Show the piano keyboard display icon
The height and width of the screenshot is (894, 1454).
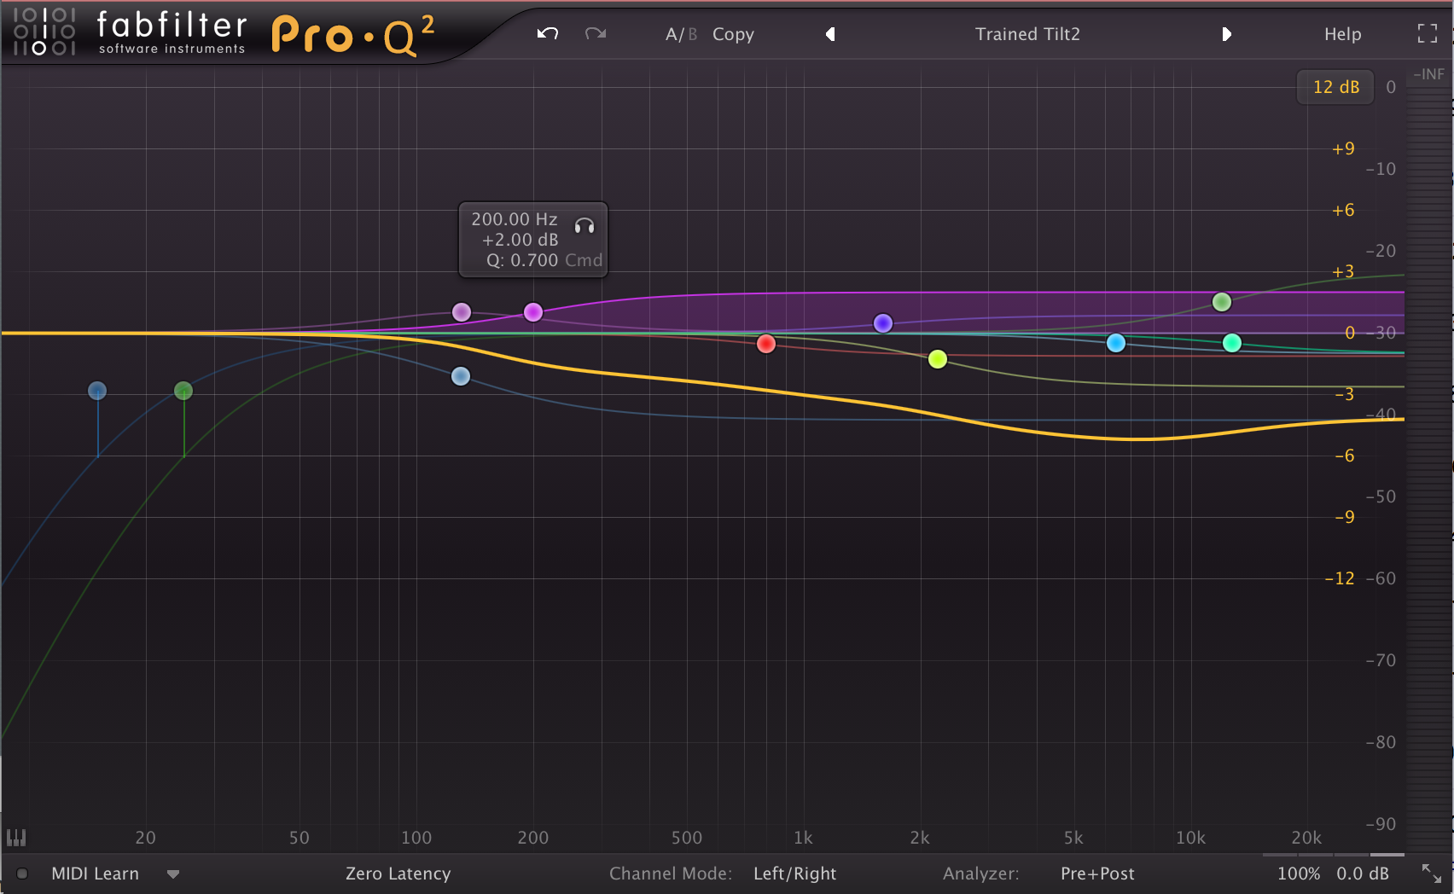click(x=16, y=838)
